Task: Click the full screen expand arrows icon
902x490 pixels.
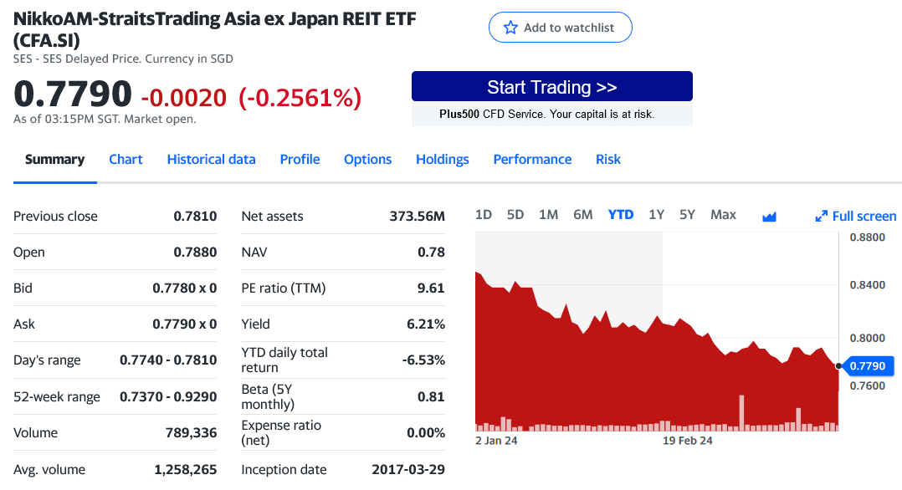Action: pyautogui.click(x=821, y=215)
